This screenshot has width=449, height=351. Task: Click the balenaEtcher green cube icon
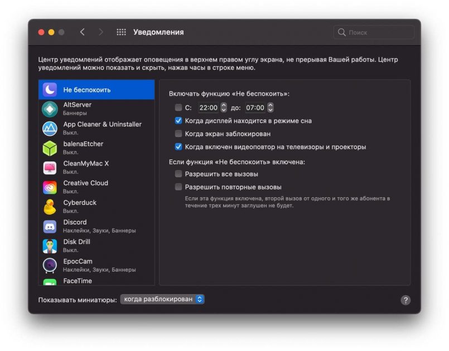click(x=50, y=148)
